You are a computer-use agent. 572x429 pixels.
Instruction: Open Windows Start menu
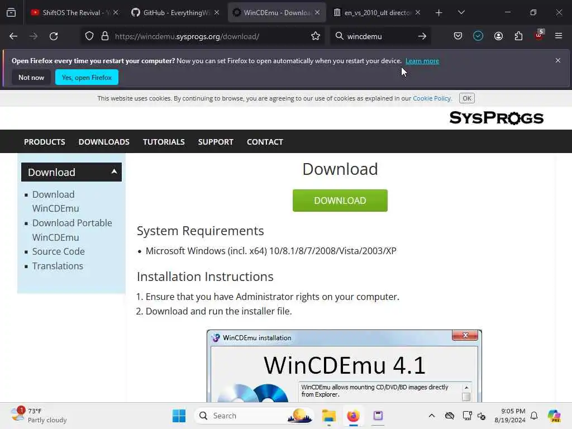179,416
